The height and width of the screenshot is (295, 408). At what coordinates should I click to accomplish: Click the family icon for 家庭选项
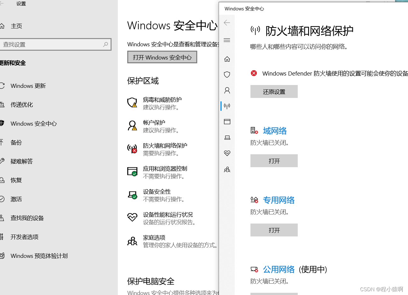click(132, 241)
